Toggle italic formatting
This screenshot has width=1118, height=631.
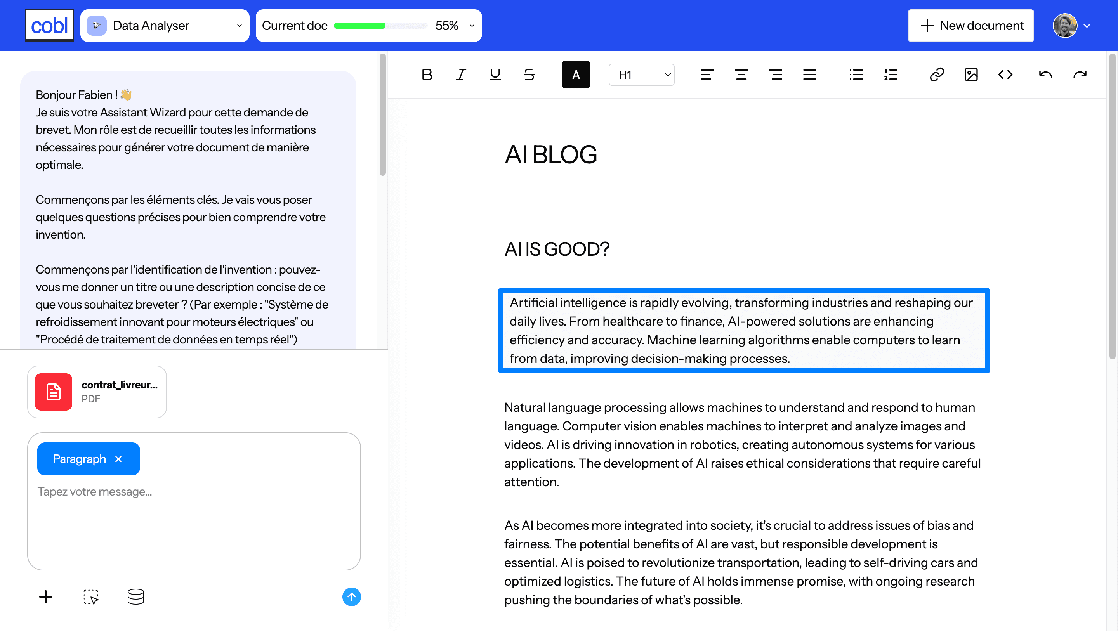pyautogui.click(x=461, y=75)
